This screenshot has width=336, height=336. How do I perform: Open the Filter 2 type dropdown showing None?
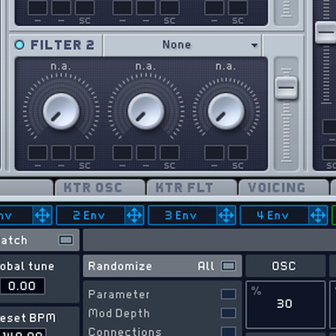point(182,45)
